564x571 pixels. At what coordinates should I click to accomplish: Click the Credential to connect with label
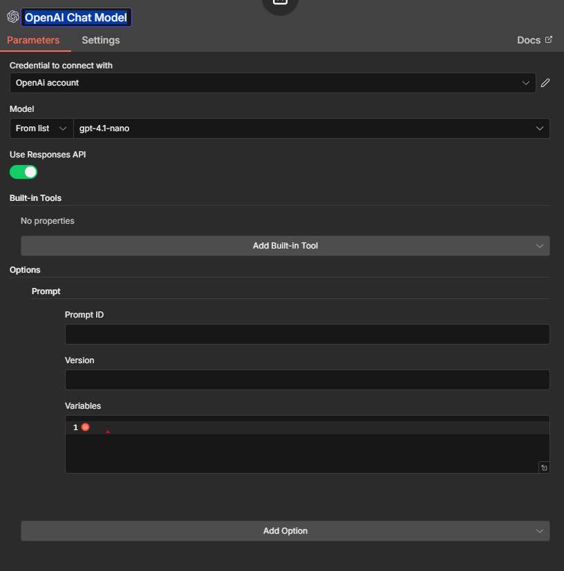pyautogui.click(x=61, y=66)
